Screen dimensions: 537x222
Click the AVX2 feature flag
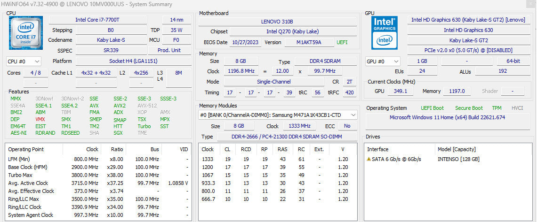120,106
